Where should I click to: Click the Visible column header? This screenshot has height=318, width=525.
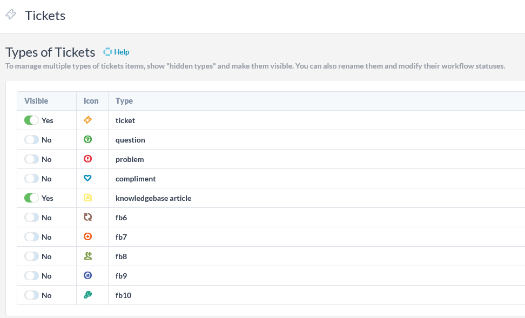[36, 101]
